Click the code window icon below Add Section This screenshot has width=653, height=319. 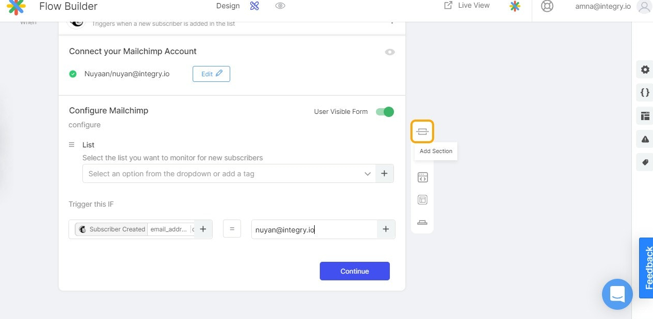coord(422,178)
